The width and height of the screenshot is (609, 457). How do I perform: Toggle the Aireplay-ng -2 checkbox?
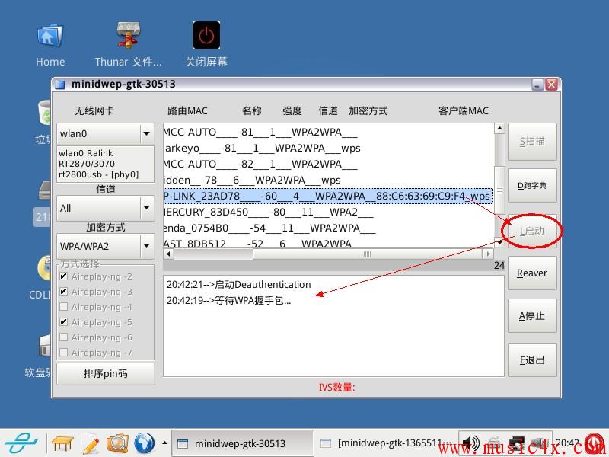(64, 276)
